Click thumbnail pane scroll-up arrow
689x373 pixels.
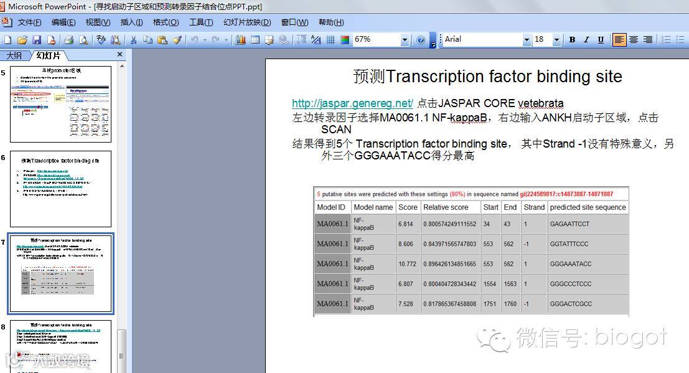[x=122, y=67]
